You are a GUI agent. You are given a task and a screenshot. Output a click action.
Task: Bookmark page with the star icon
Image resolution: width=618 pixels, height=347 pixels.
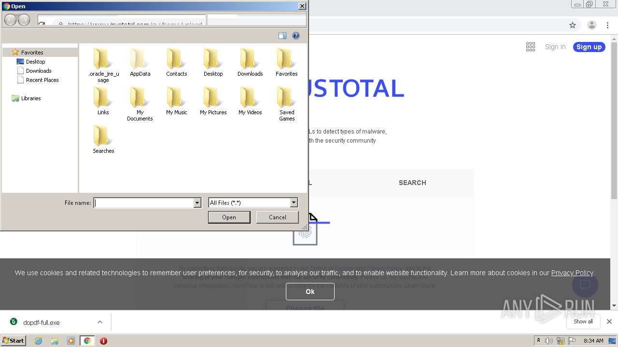(573, 25)
